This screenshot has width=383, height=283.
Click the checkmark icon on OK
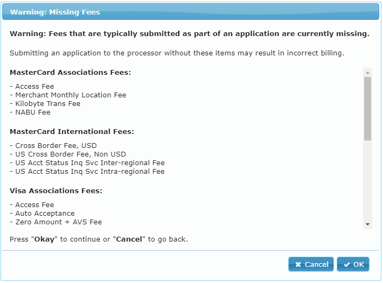(346, 265)
